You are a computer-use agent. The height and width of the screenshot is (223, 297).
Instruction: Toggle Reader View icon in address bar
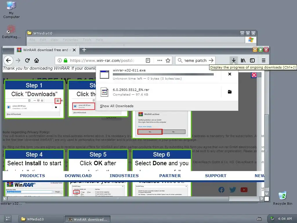point(148,60)
